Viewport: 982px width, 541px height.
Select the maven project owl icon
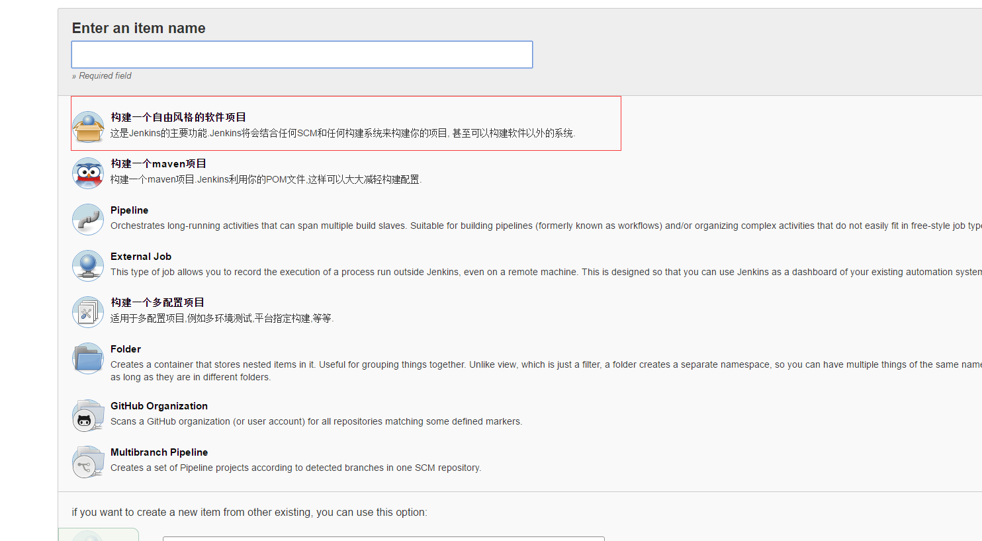(x=88, y=173)
